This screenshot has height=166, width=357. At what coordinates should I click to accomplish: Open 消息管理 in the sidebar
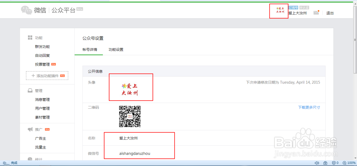click(x=42, y=100)
